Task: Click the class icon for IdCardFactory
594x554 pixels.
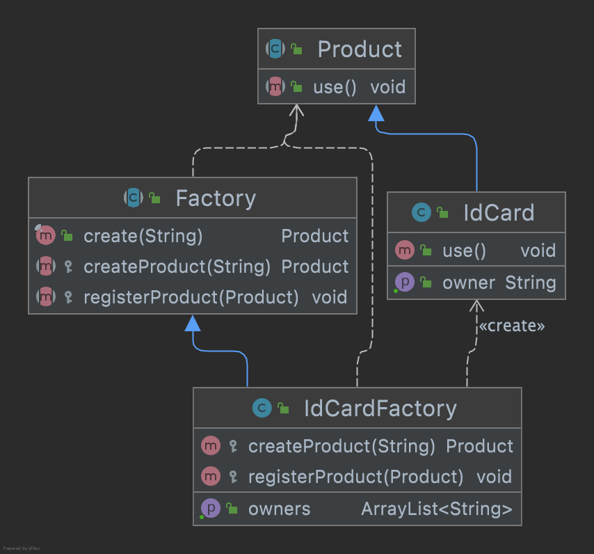Action: pyautogui.click(x=262, y=408)
